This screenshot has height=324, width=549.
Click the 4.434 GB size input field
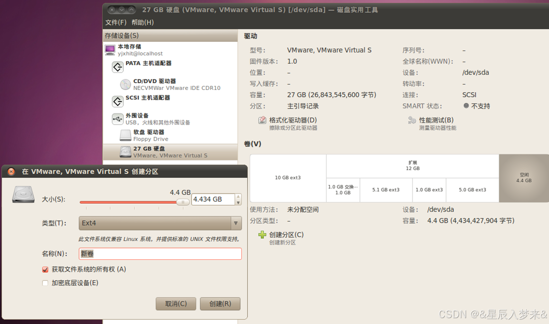[x=213, y=199]
